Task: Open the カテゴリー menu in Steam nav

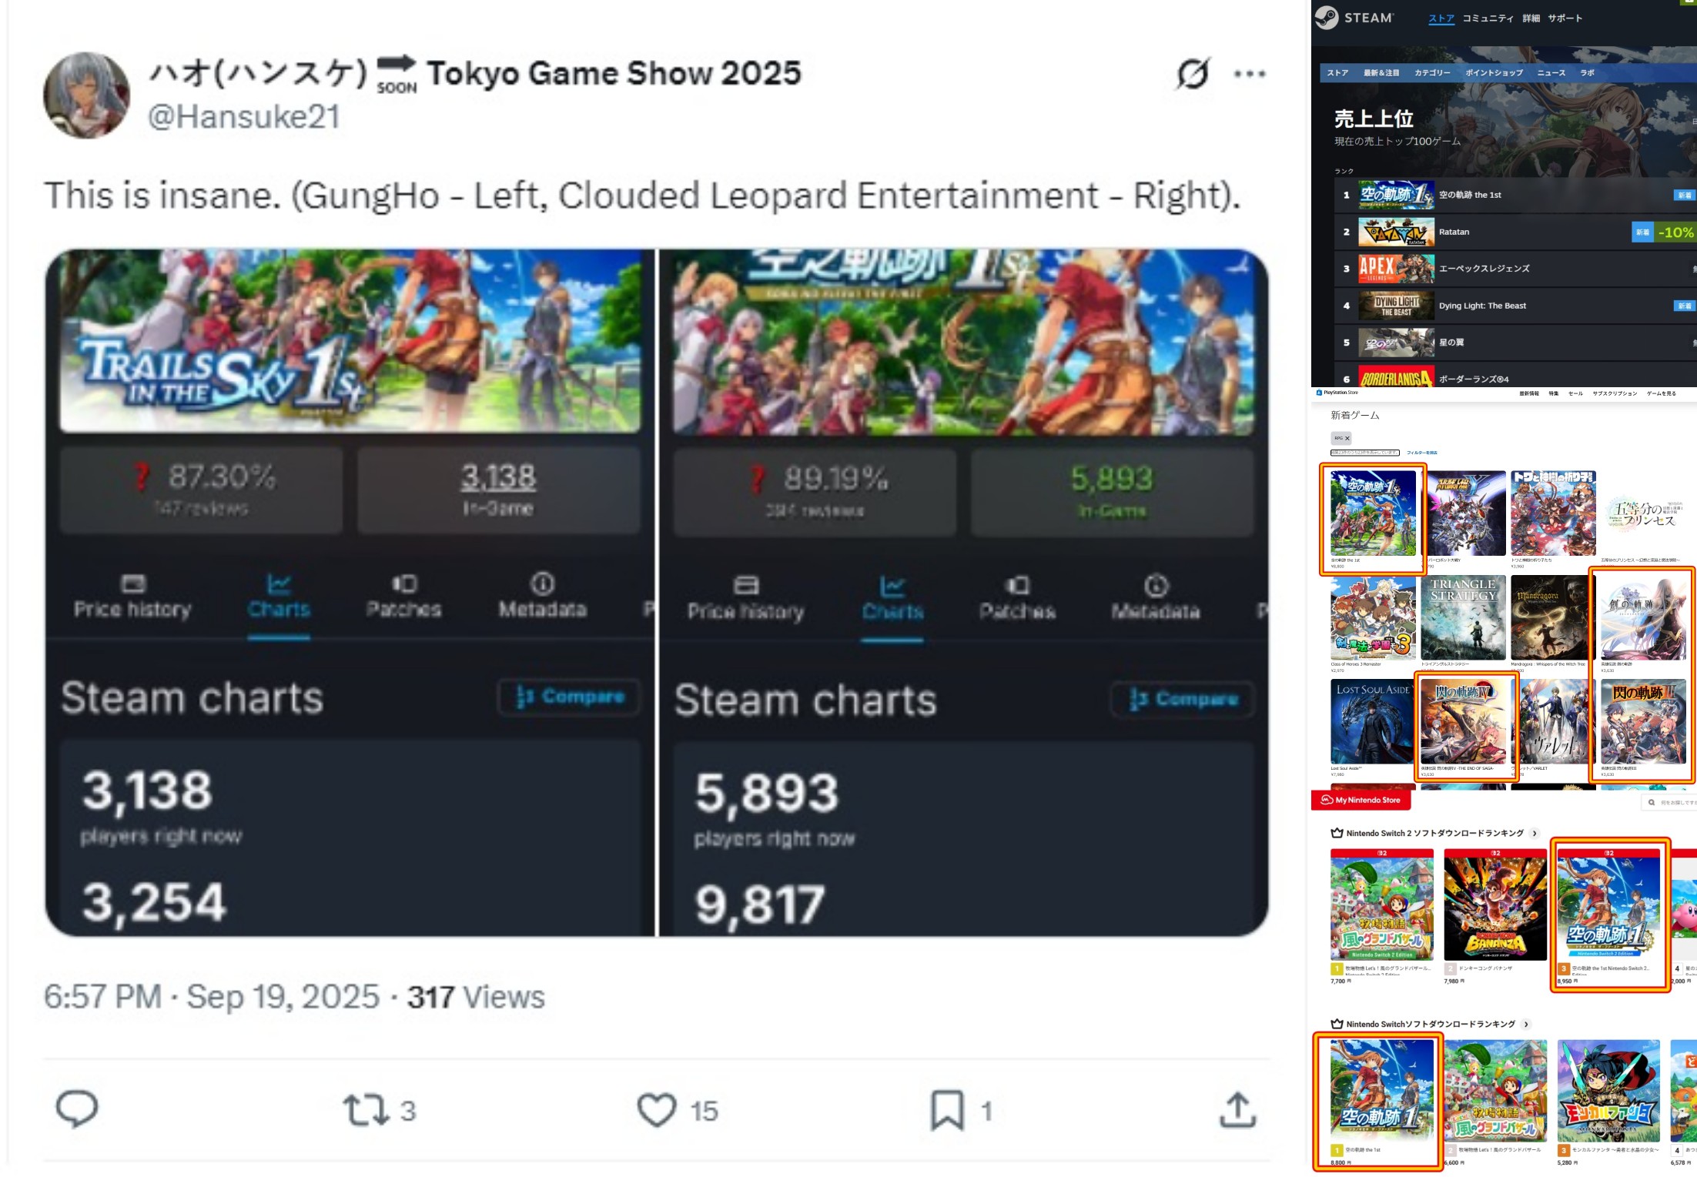Action: click(1432, 73)
